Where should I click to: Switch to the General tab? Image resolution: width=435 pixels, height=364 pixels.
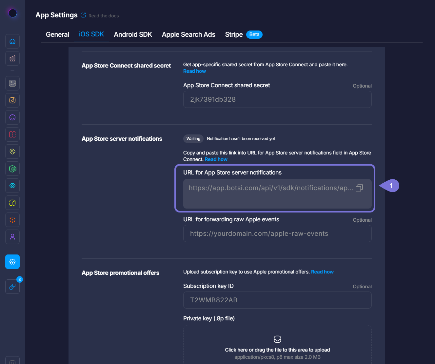(57, 34)
